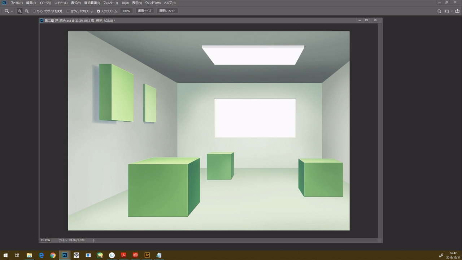The height and width of the screenshot is (260, 462).
Task: Click the 33.33% zoom level field
Action: tap(45, 240)
